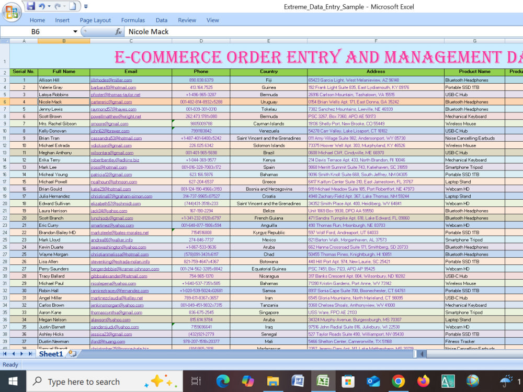Expand the Name Box dropdown arrow
523x392 pixels.
75,32
